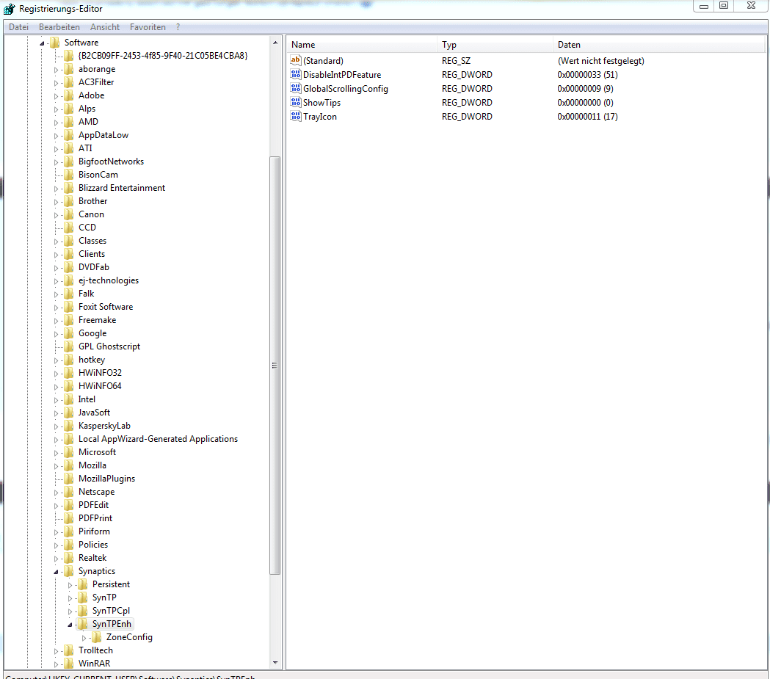
Task: Click the tree scrollbar down arrow
Action: [275, 663]
